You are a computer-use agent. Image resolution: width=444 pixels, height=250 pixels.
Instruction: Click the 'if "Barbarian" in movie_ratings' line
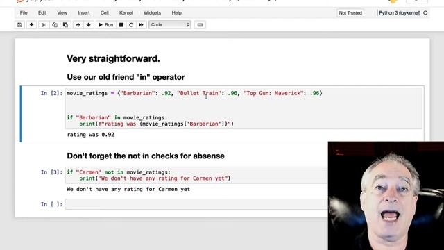(x=117, y=117)
